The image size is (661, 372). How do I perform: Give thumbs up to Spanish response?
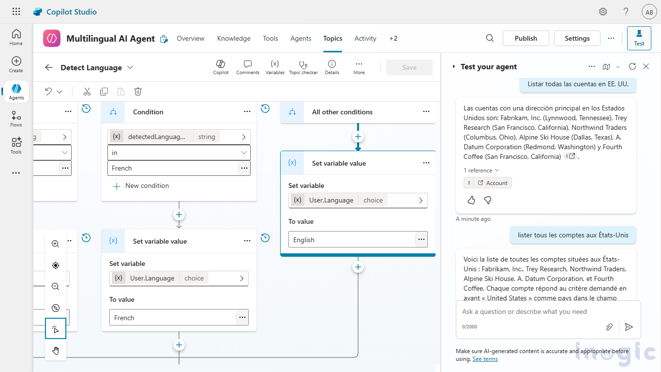471,200
